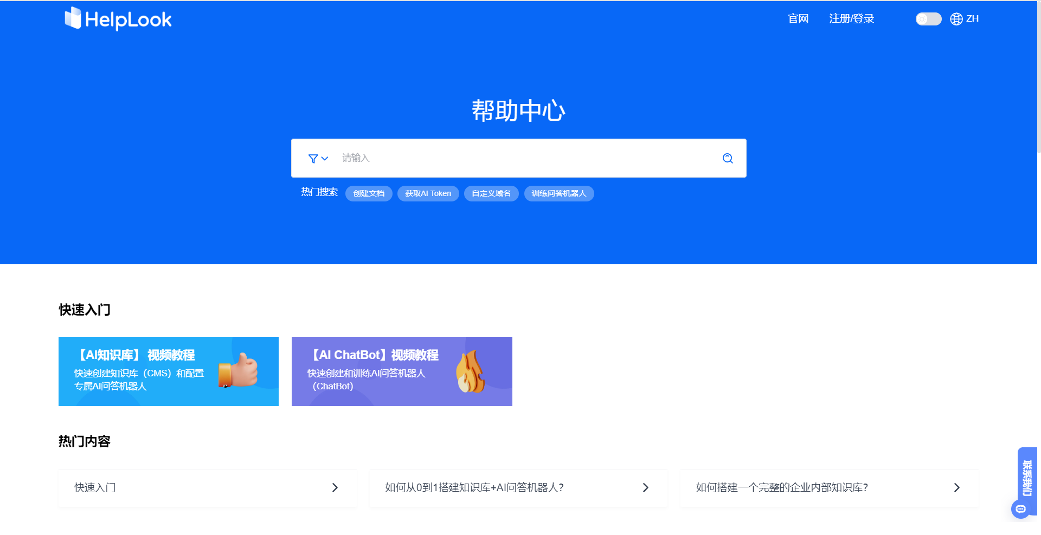This screenshot has width=1041, height=535.
Task: Open the 联系我们 side widget
Action: pos(1027,478)
